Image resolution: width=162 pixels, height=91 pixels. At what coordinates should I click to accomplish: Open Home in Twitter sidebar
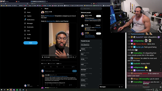(x=27, y=12)
